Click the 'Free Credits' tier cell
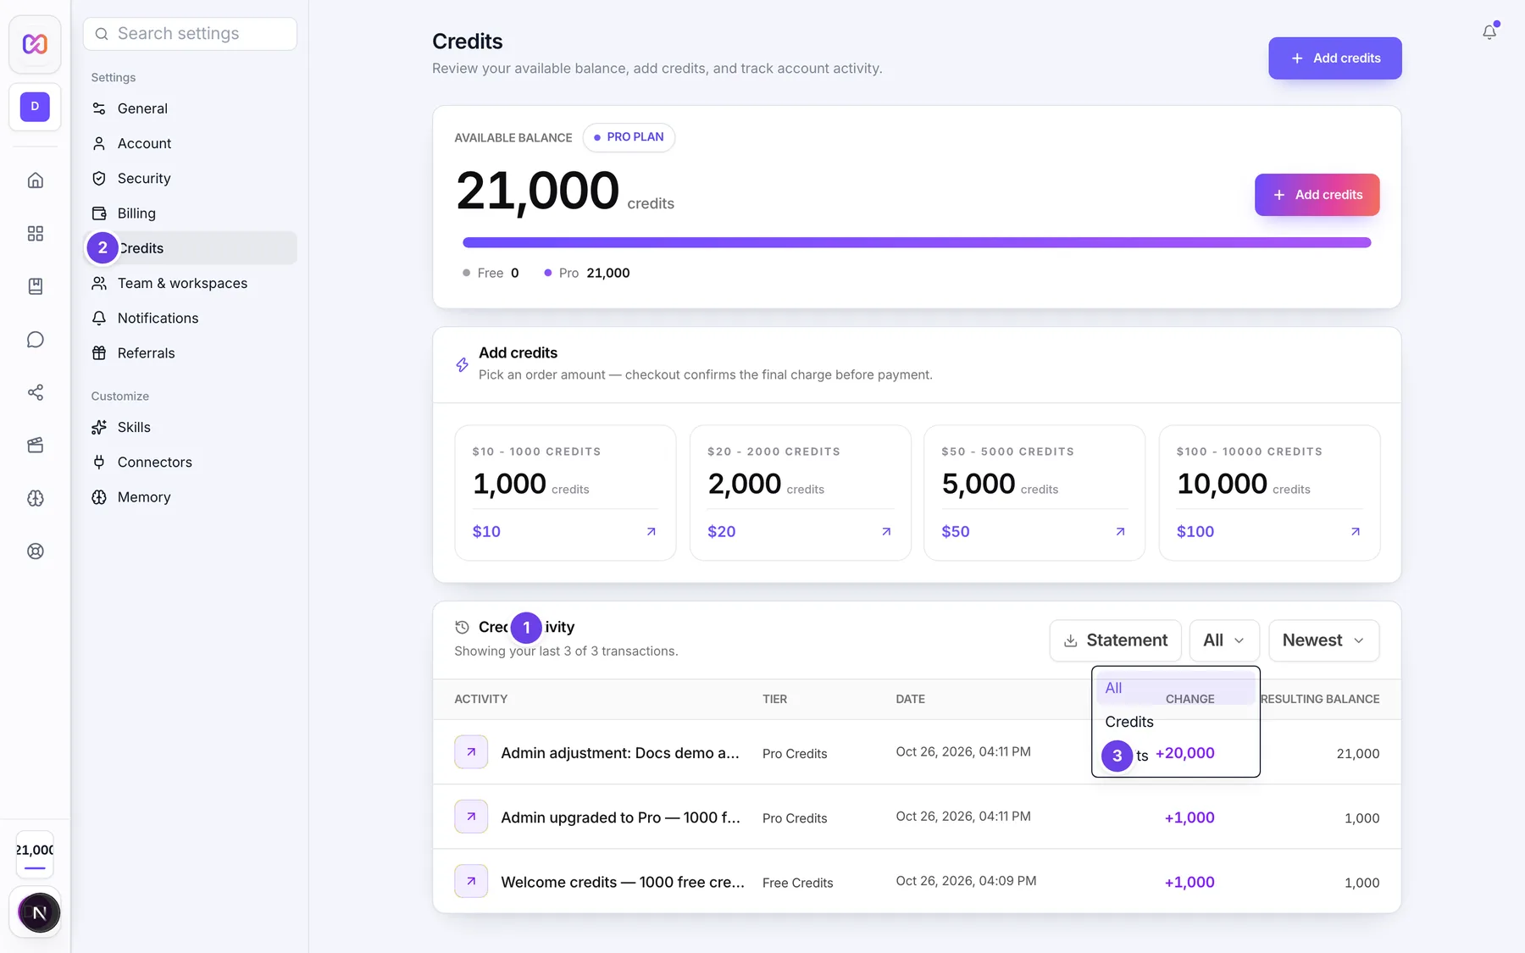This screenshot has height=953, width=1525. pyautogui.click(x=797, y=883)
